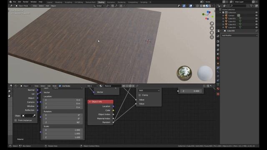This screenshot has width=267, height=150.
Task: Switch viewport to wireframe shading
Action: 201,6
